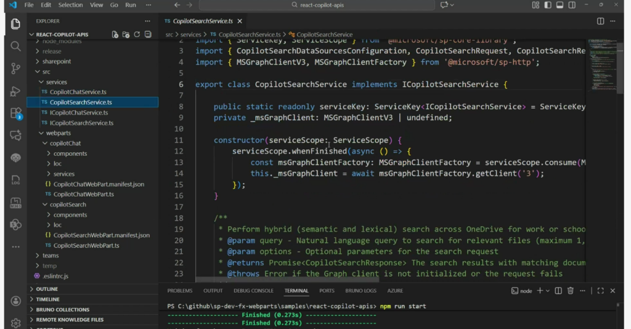Expand the OUTLINE section
Screen dimensions: 631x329
pos(47,289)
